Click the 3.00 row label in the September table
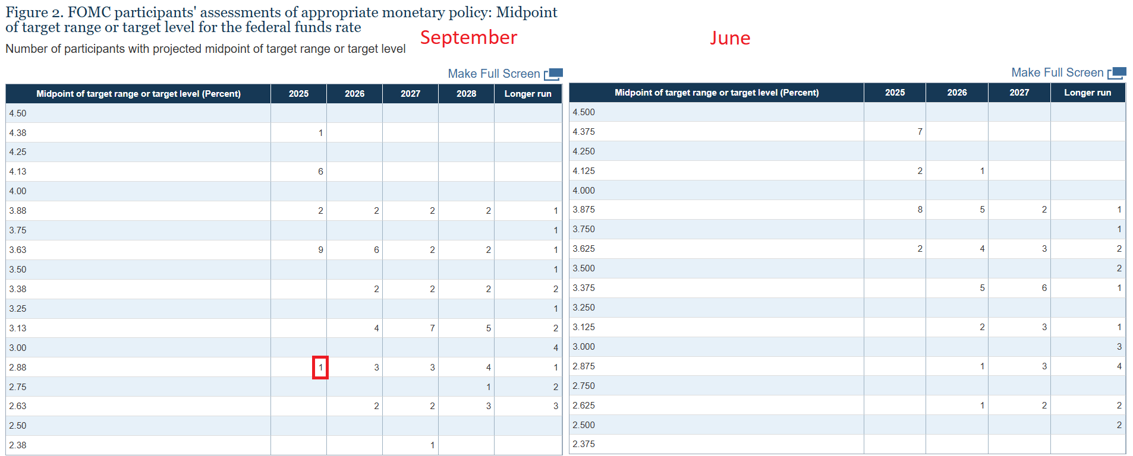The image size is (1133, 456). [18, 348]
